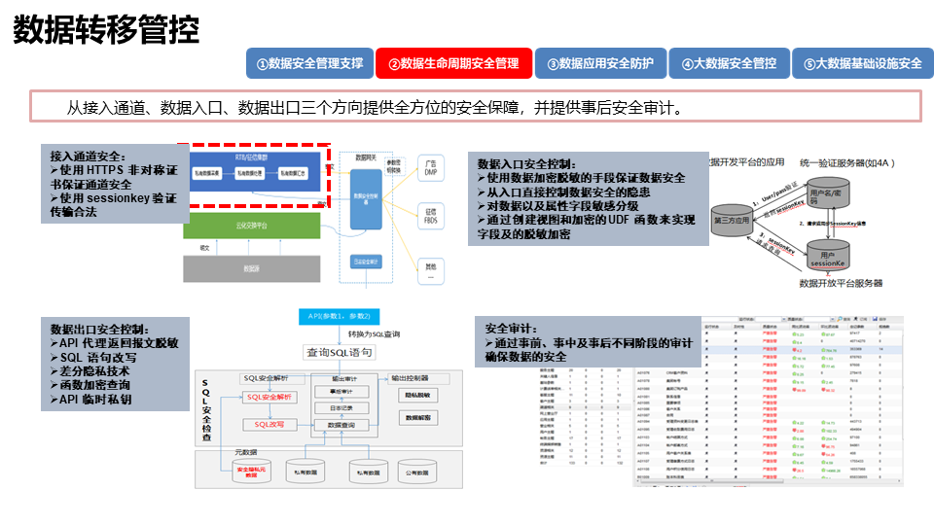Click the slide title 数据转移管控
This screenshot has width=934, height=525.
coord(106,30)
